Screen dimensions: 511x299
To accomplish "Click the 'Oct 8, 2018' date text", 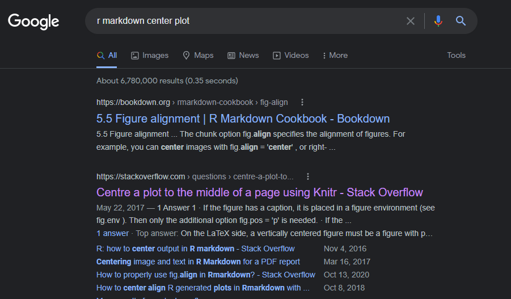I will [344, 288].
